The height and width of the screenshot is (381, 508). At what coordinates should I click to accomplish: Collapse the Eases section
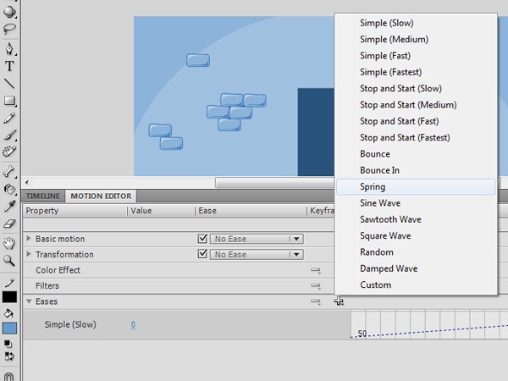click(30, 301)
